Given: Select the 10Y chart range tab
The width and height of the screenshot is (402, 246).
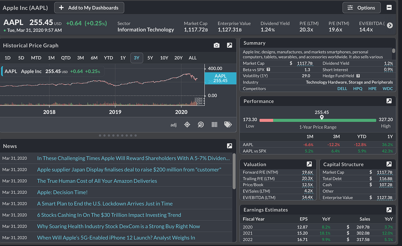Looking at the screenshot, I should [x=164, y=58].
